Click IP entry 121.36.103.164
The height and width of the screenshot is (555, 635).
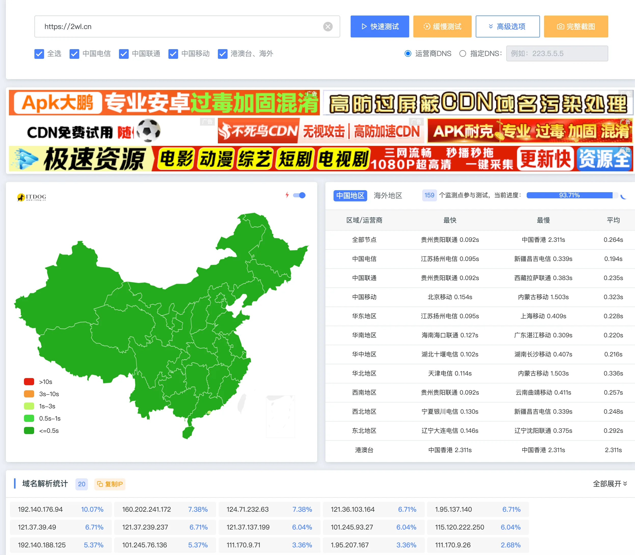(374, 509)
